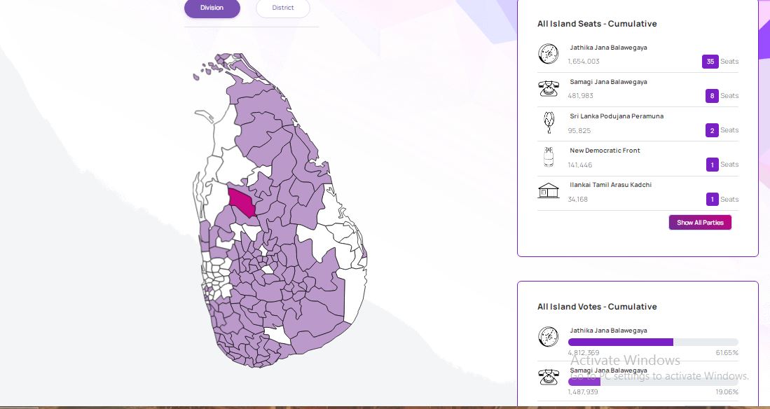Click the Sri Lanka Podujana Peramuna flower bud icon
Viewport: 770px width, 409px height.
pos(548,123)
